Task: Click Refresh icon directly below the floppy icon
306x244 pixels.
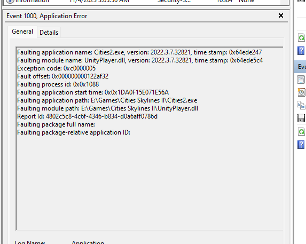Action: pyautogui.click(x=301, y=131)
